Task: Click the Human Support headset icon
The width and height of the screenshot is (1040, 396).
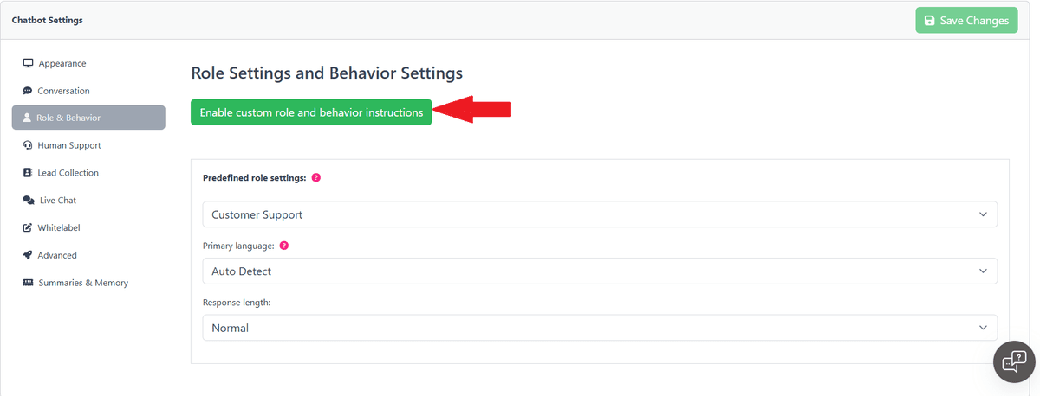Action: pyautogui.click(x=28, y=145)
